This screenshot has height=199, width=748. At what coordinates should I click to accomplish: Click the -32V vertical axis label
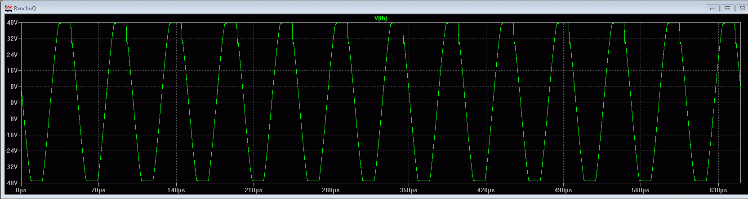[12, 167]
